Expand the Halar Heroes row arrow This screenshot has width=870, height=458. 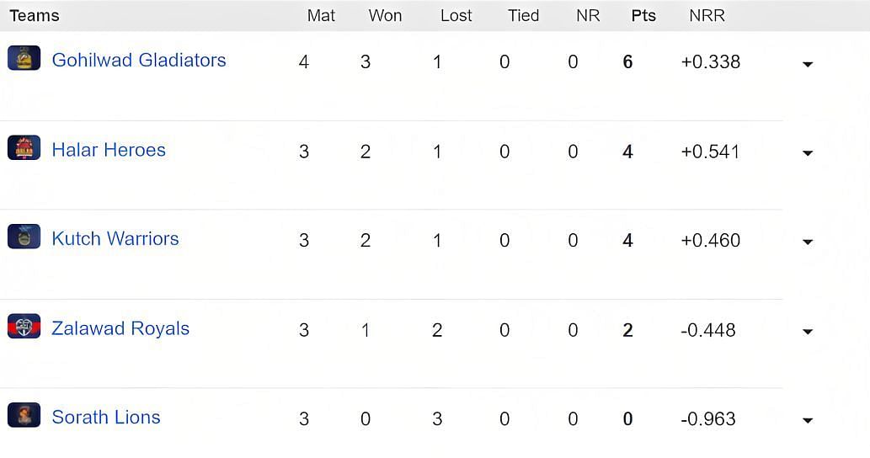tap(808, 153)
